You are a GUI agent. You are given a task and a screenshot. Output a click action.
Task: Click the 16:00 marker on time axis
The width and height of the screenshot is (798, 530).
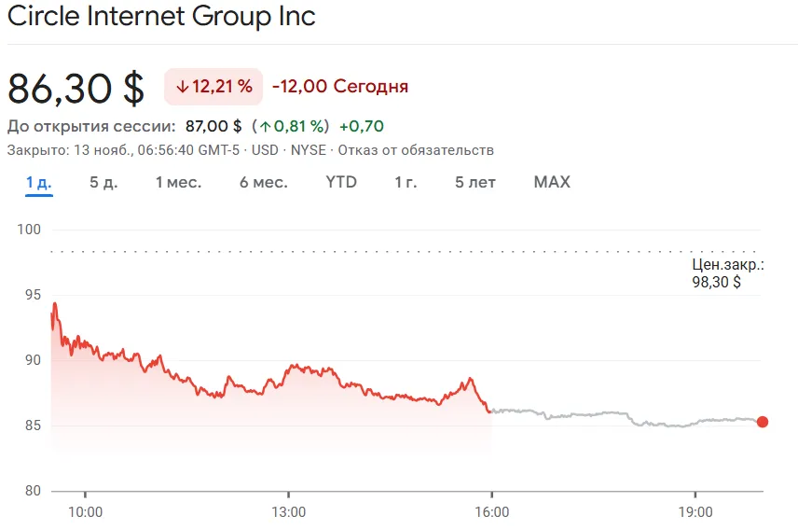click(x=492, y=511)
